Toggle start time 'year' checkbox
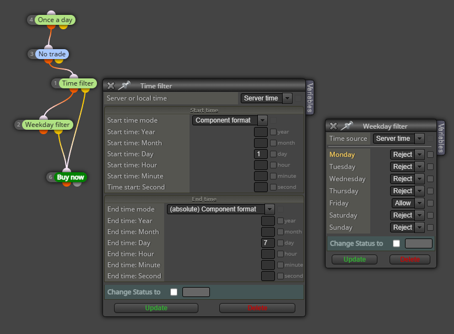This screenshot has width=454, height=334. pyautogui.click(x=273, y=132)
